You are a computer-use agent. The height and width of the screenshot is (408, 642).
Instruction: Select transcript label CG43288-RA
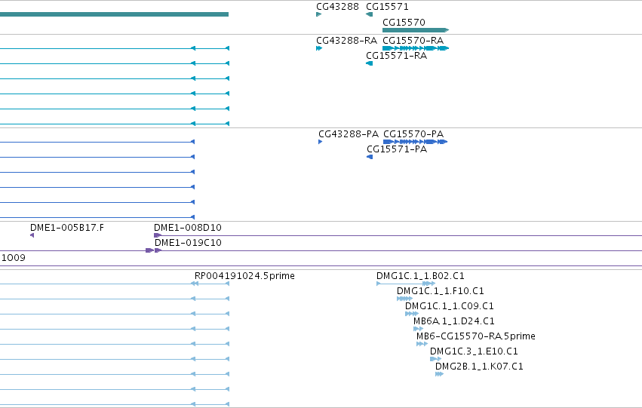point(346,41)
